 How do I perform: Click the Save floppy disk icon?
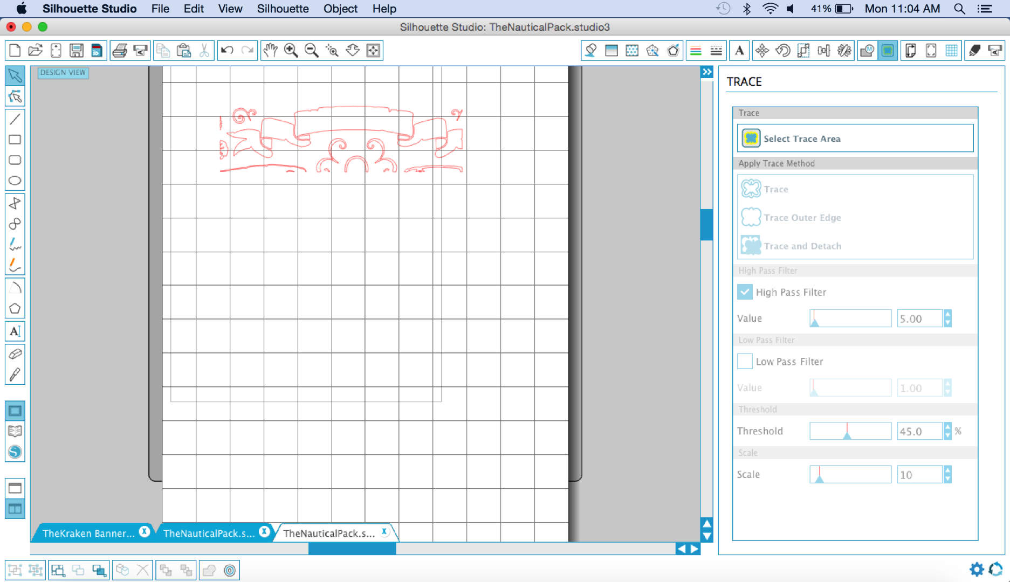[77, 51]
